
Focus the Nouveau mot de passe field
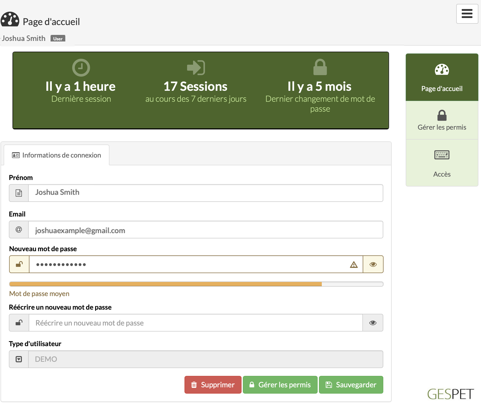pos(196,264)
